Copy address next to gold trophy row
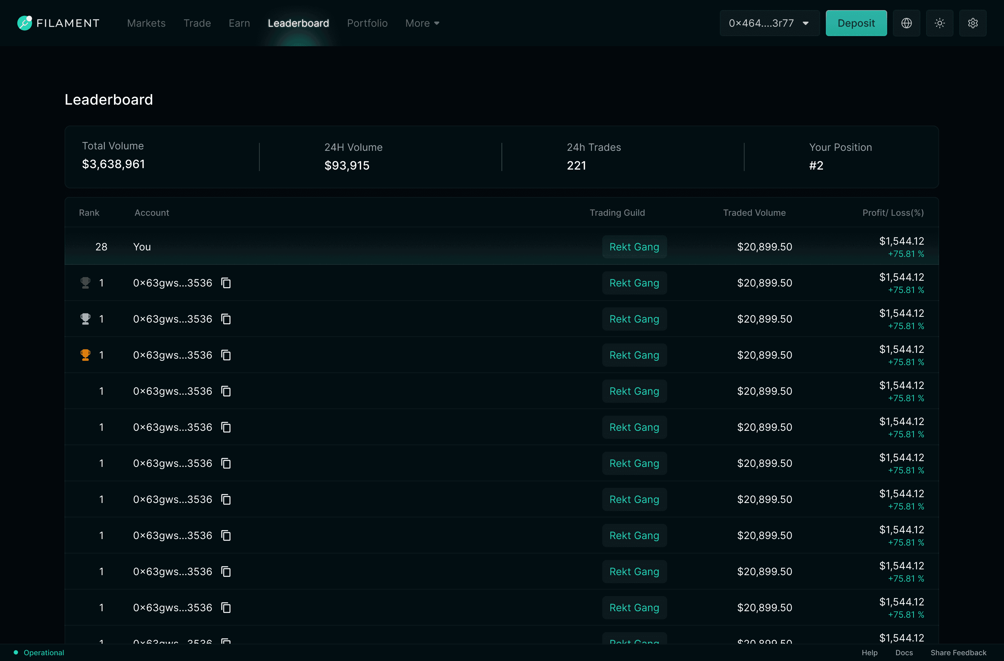 pos(226,355)
